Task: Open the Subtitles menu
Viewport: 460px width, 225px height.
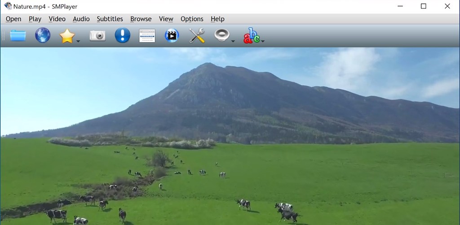Action: pos(110,19)
